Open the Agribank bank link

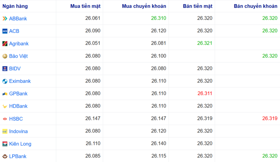coord(19,44)
